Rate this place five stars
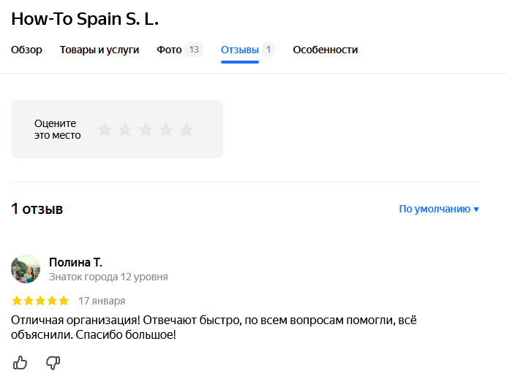The image size is (507, 384). coord(187,130)
